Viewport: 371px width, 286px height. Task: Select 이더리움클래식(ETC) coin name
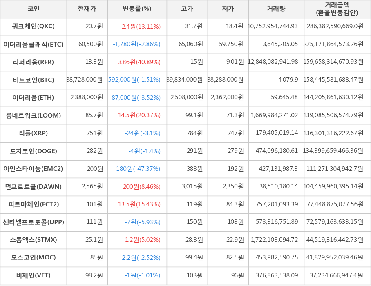coord(34,45)
